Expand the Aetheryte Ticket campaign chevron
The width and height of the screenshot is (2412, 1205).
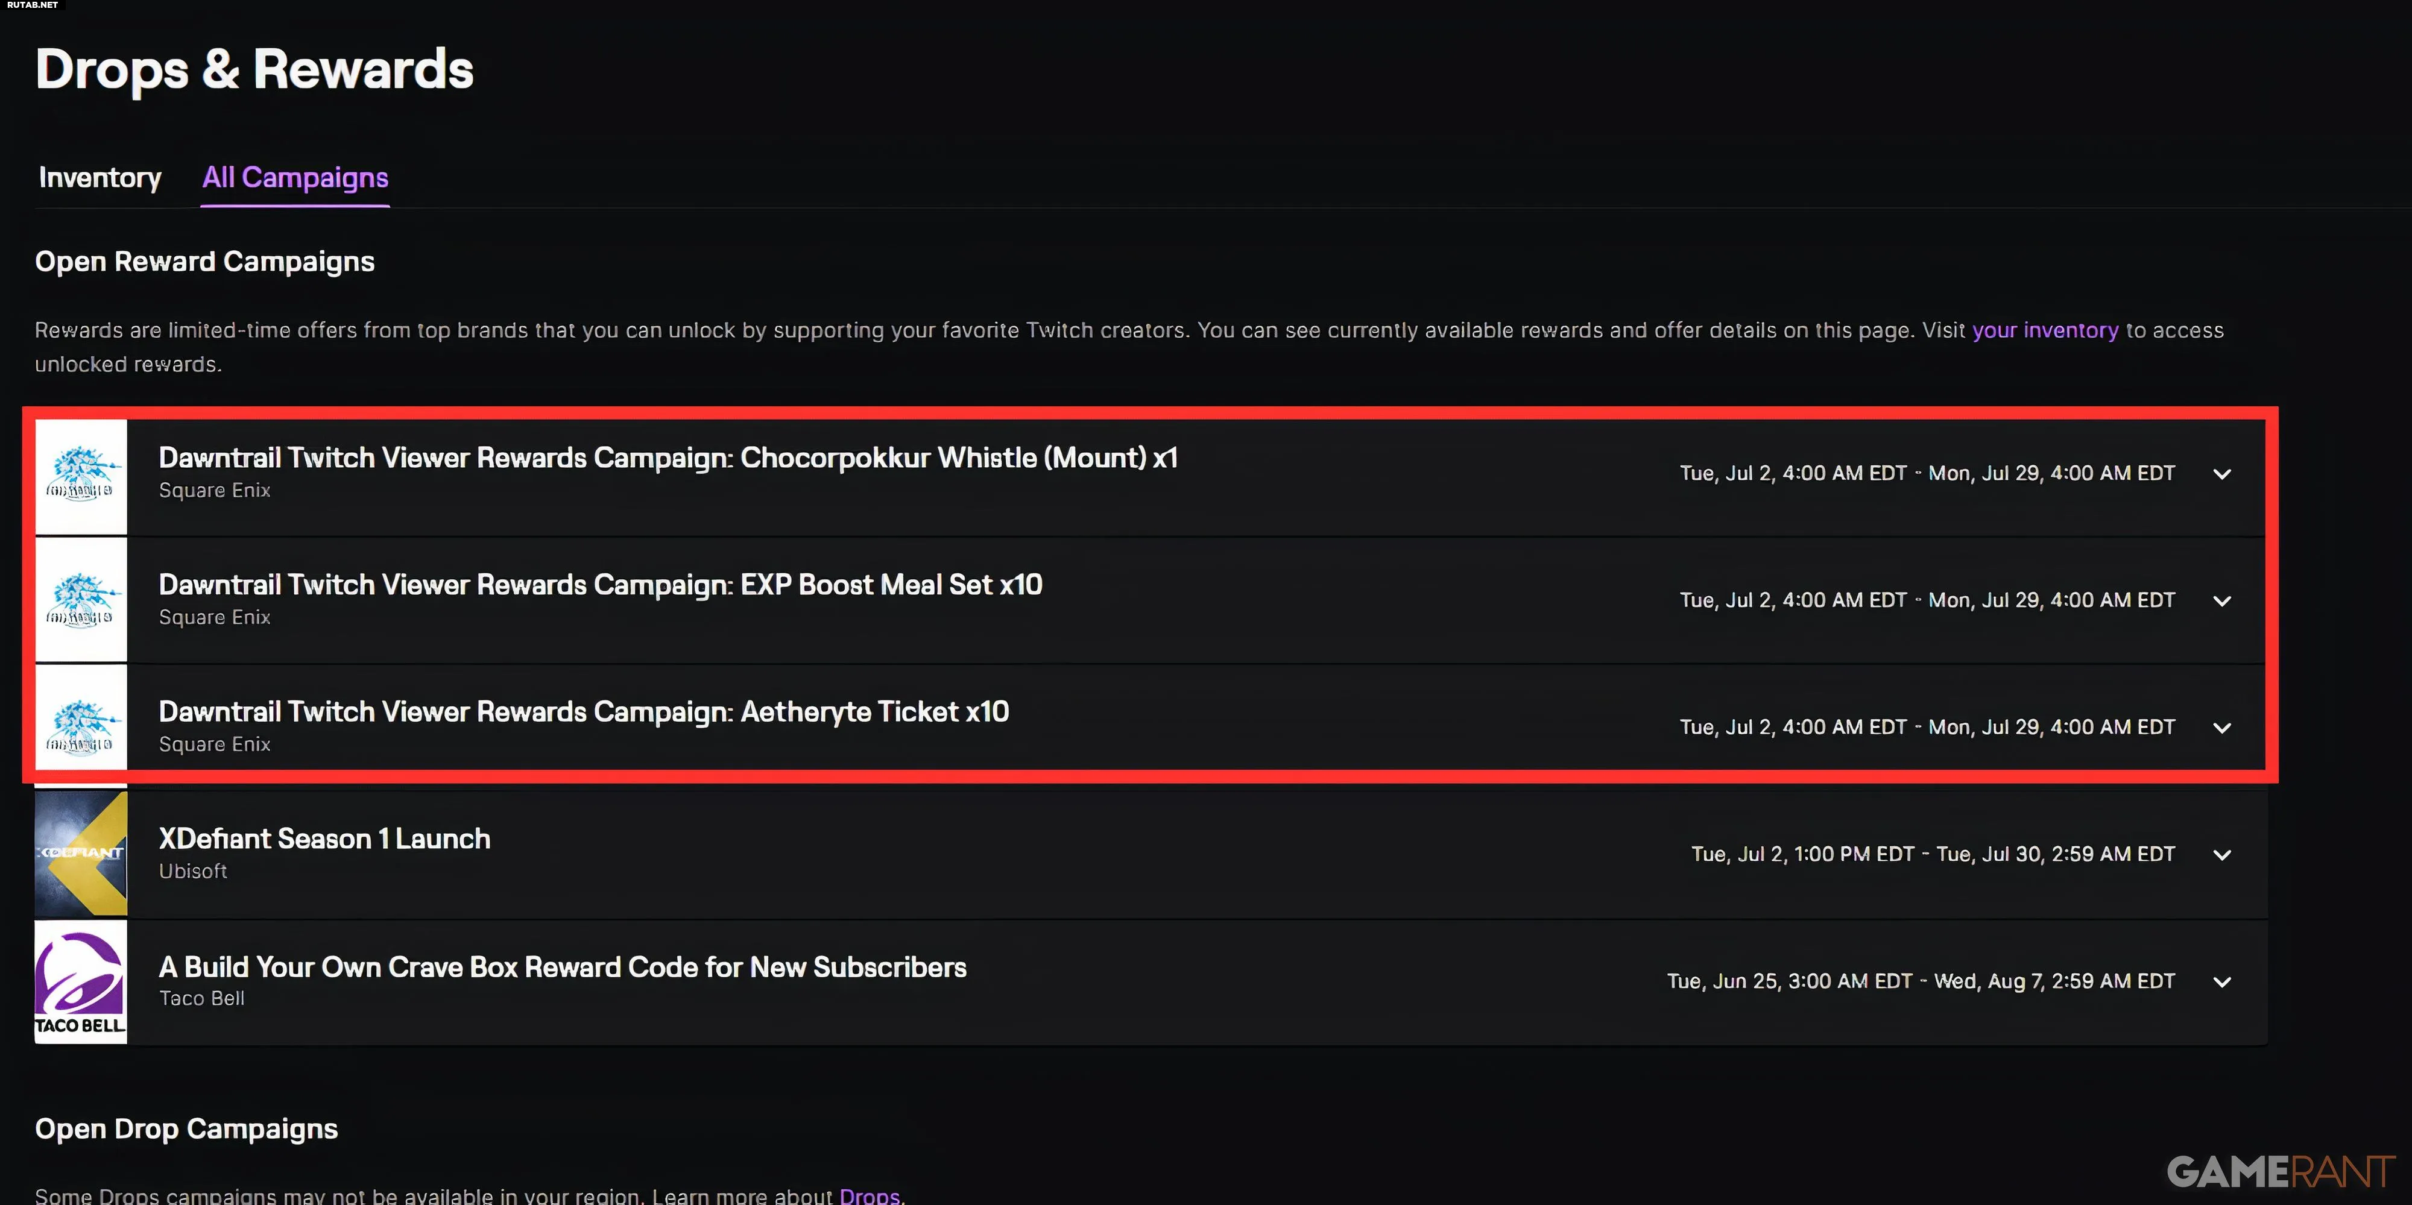[2222, 728]
